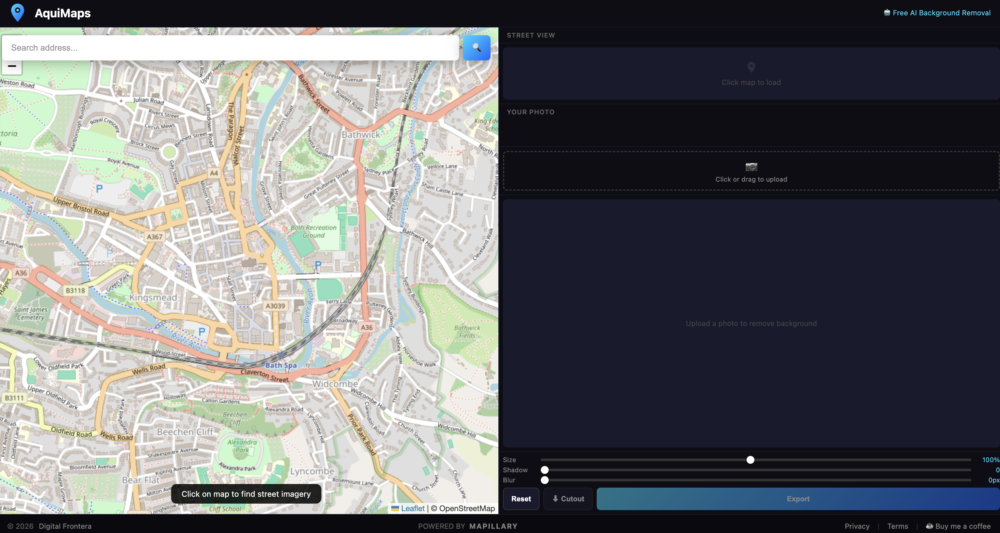Click the A36 shield near Saint James Cemetery
The height and width of the screenshot is (533, 1000).
pos(21,273)
